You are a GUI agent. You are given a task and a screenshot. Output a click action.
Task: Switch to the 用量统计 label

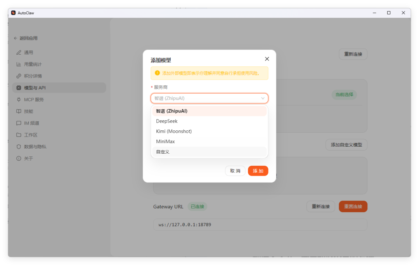tap(33, 64)
